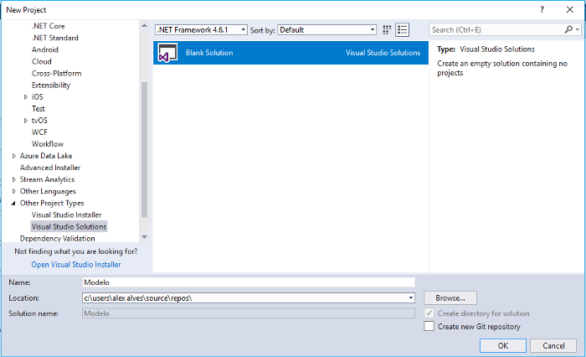586x357 pixels.
Task: Select the WCF category
Action: click(x=39, y=132)
